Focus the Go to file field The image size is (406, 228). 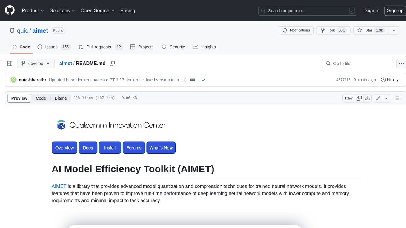point(357,64)
